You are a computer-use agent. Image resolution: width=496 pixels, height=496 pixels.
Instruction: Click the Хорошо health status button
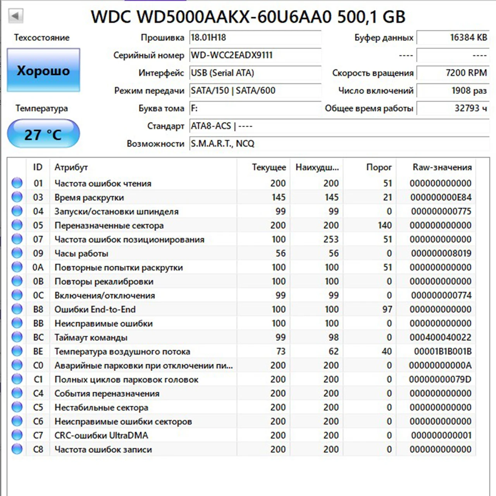[x=43, y=70]
